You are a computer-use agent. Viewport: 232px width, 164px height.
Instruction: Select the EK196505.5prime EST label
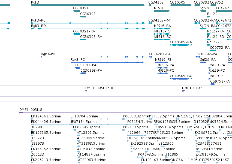tap(46, 133)
